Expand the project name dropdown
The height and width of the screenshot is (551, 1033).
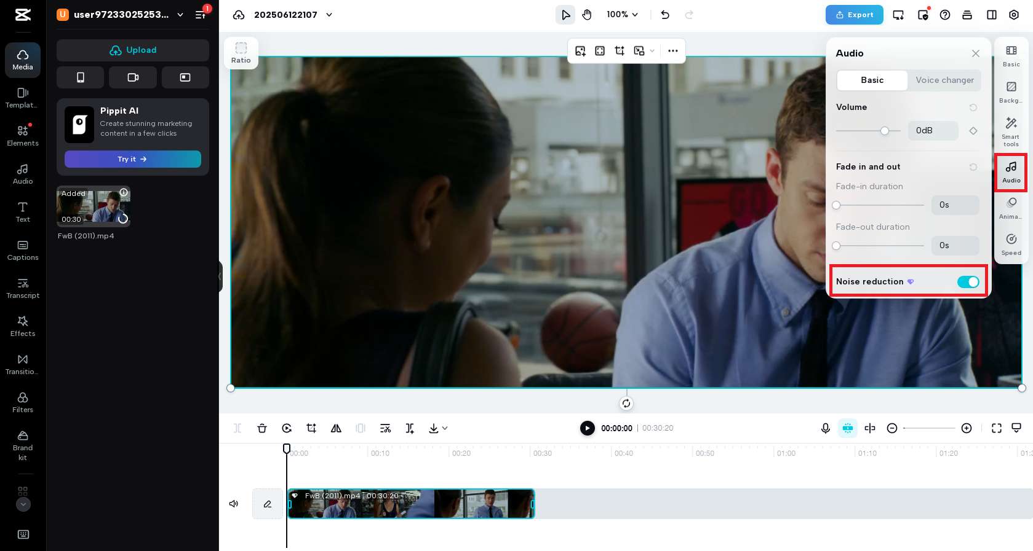point(329,15)
